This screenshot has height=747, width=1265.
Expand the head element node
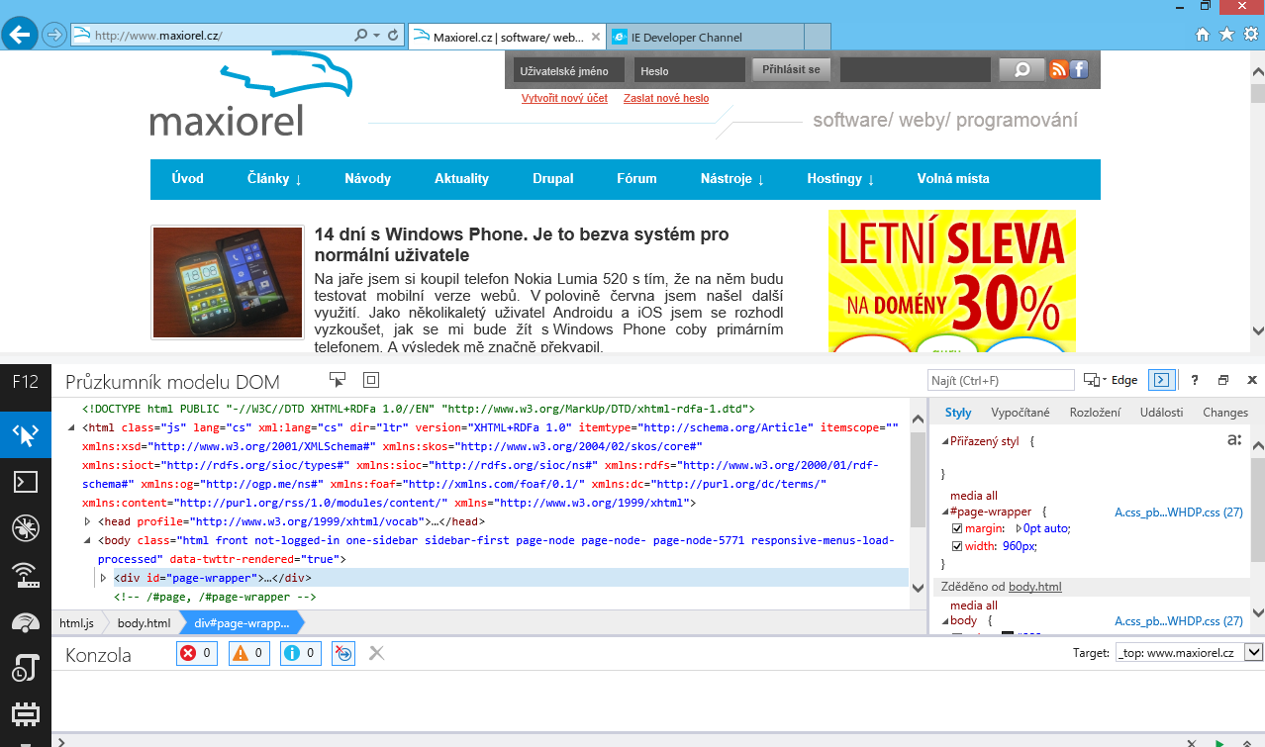coord(87,521)
